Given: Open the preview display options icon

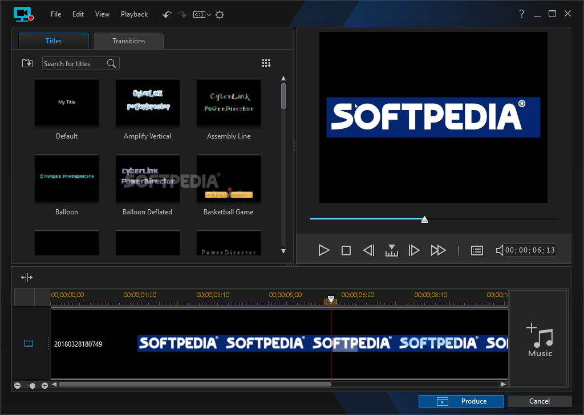Looking at the screenshot, I should point(477,250).
